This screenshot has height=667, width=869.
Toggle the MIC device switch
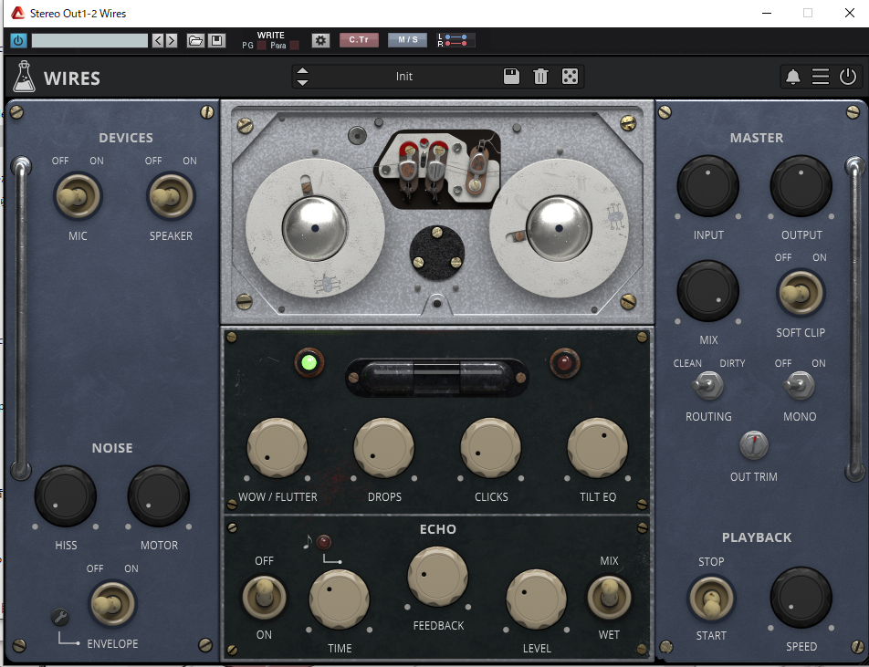click(x=77, y=196)
